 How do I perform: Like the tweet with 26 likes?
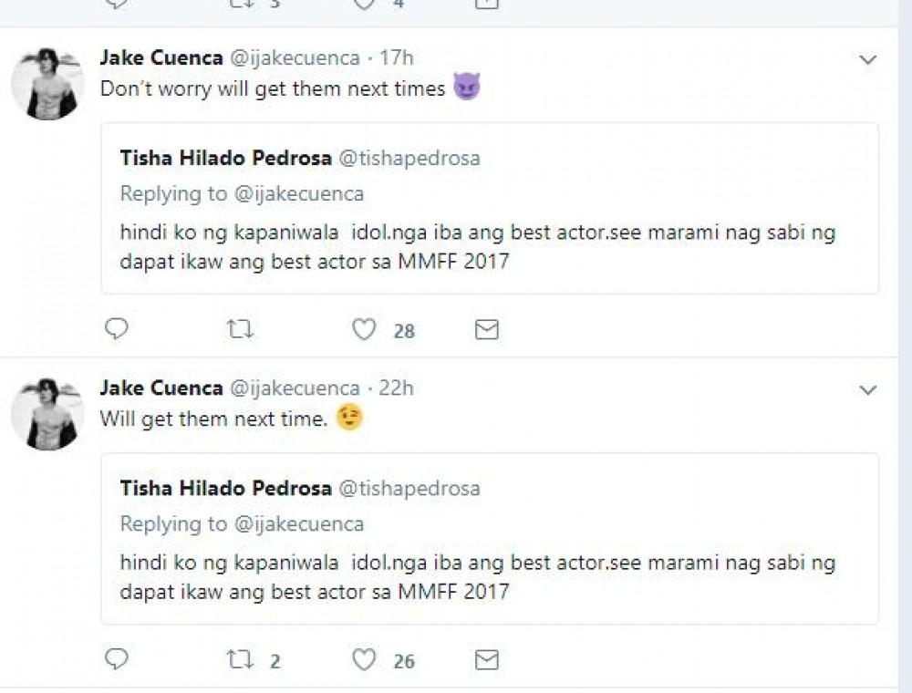tap(365, 659)
